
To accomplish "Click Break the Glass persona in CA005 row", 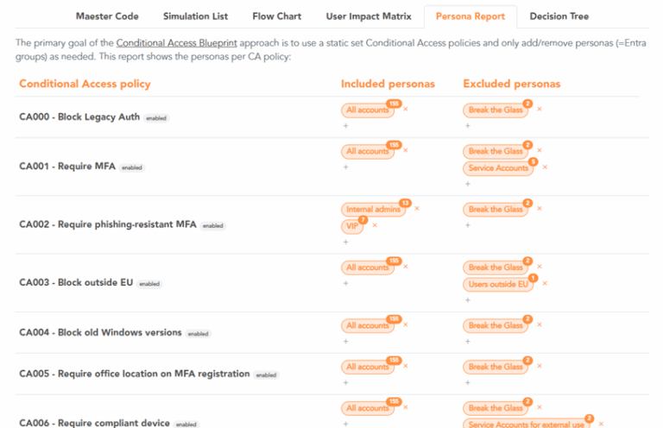I will 496,367.
